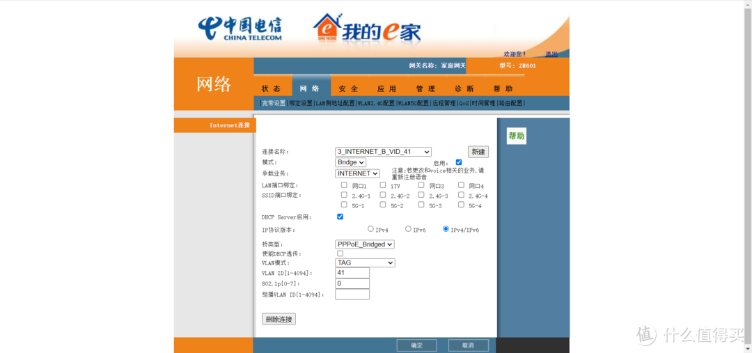The height and width of the screenshot is (353, 752).
Task: Click the 802.1p priority input field
Action: [x=352, y=283]
